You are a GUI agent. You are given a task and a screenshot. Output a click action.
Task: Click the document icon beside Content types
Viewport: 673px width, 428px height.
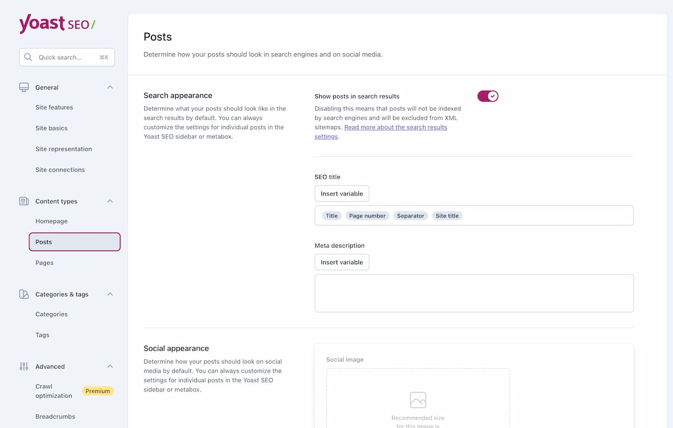(x=23, y=201)
